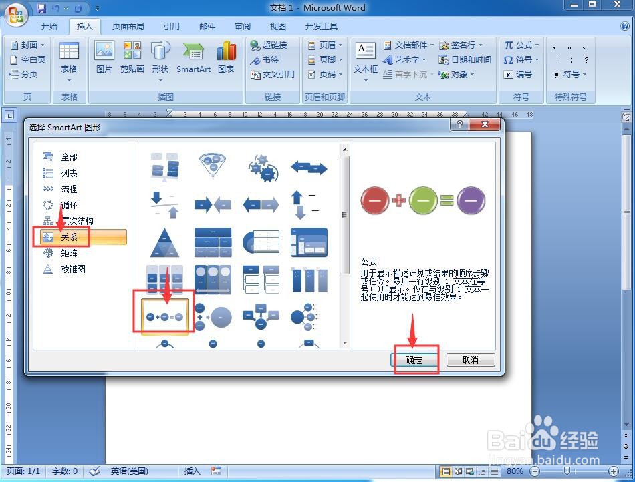Open the Mailings (邮件) tab
This screenshot has height=482, width=635.
(207, 27)
